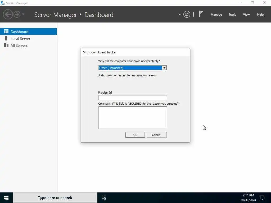The height and width of the screenshot is (203, 271).
Task: Open the Manage menu
Action: tap(216, 15)
